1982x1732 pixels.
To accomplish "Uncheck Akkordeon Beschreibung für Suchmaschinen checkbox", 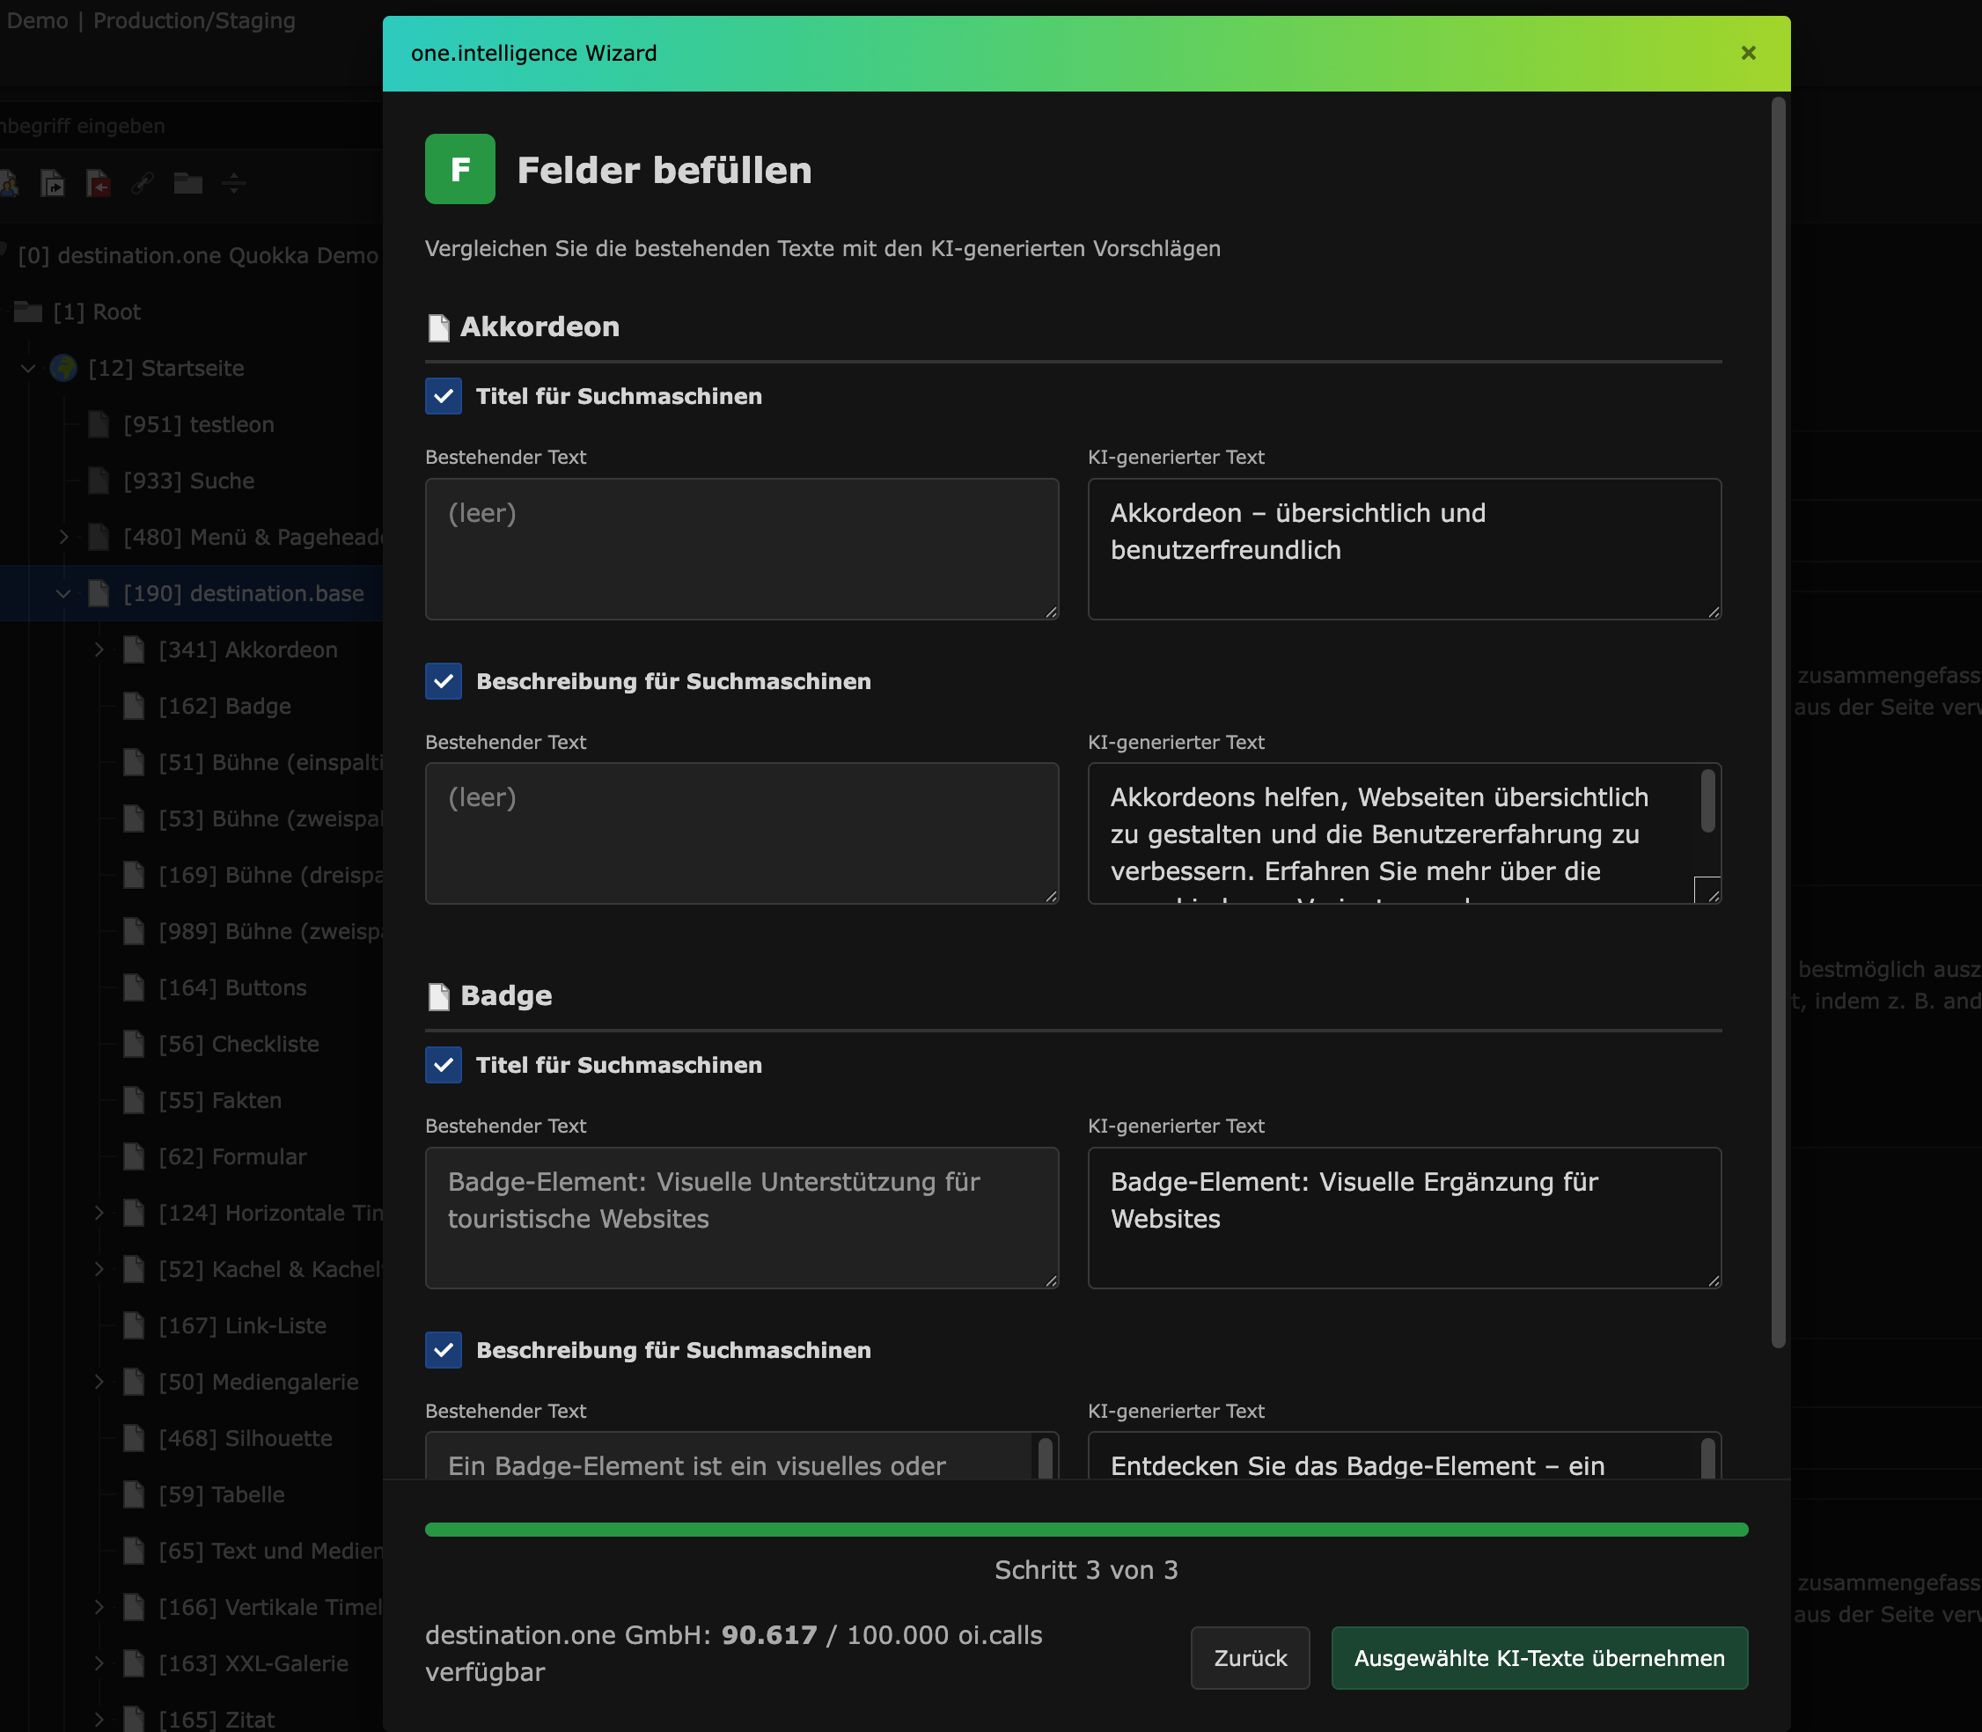I will 444,681.
